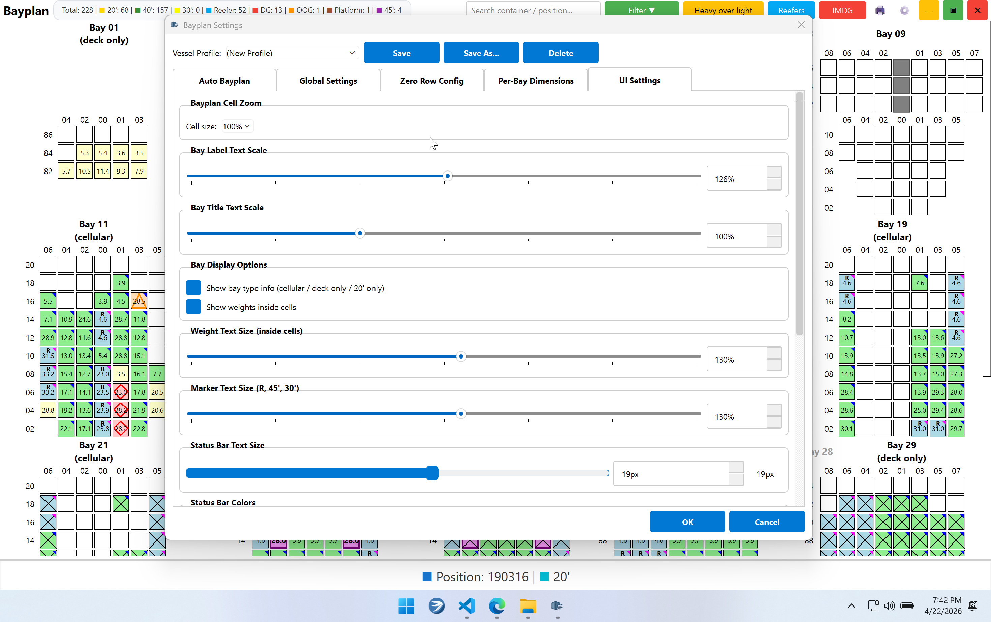Click the battery status icon
991x622 pixels.
(x=907, y=606)
